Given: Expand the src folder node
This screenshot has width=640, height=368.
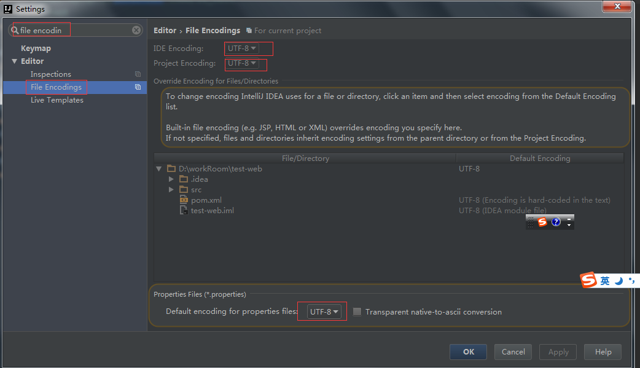Looking at the screenshot, I should click(x=171, y=189).
